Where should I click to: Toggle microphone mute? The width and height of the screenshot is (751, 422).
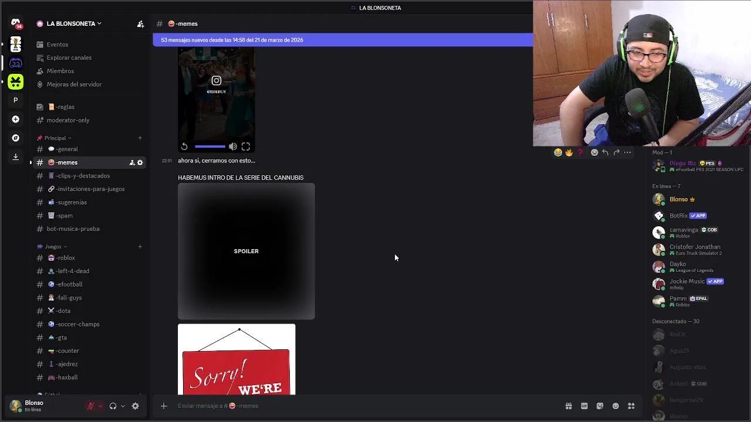[90, 406]
